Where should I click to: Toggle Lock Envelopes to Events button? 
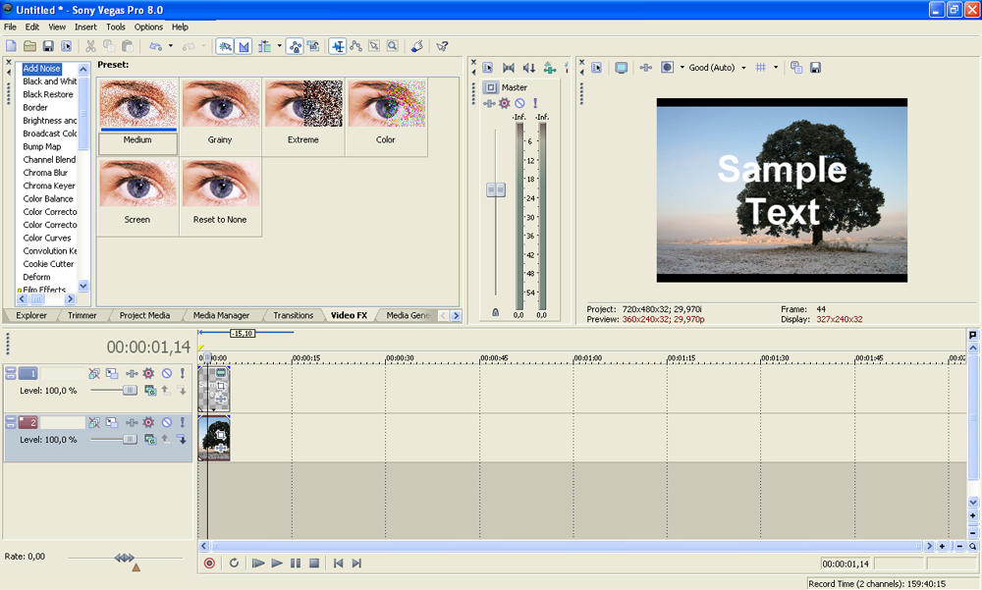tap(295, 46)
